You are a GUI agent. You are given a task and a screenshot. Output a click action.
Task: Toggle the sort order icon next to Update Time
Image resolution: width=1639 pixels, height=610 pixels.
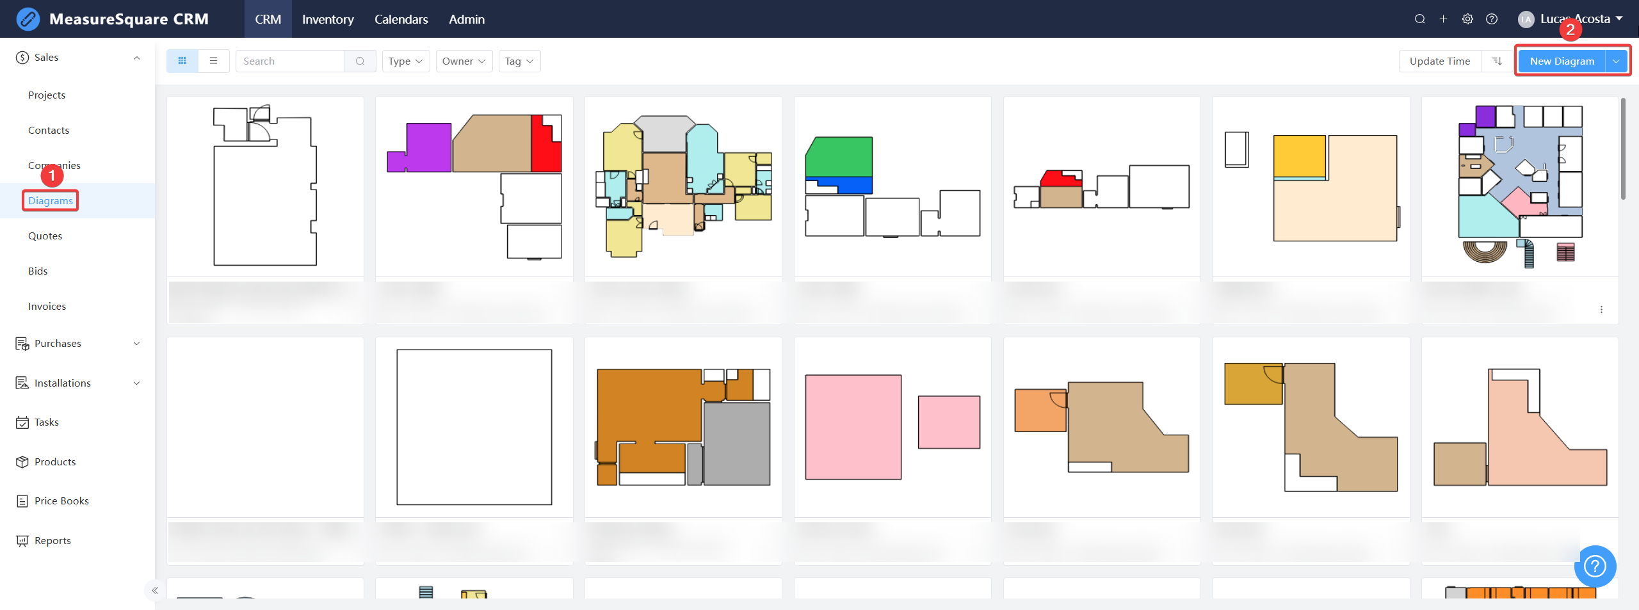1497,61
